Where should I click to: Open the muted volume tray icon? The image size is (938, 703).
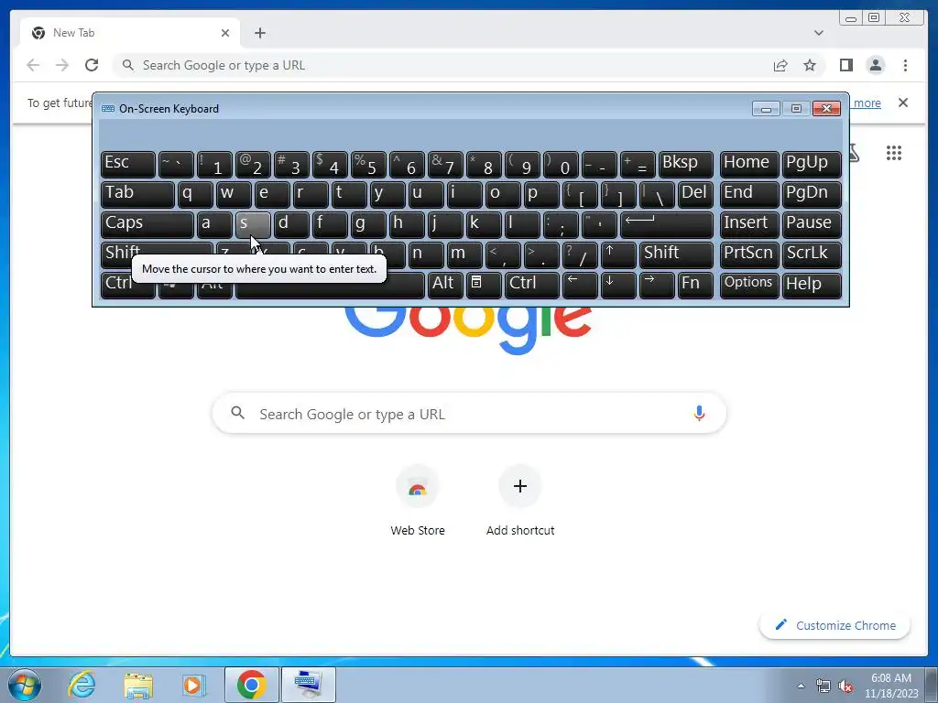[x=845, y=687]
